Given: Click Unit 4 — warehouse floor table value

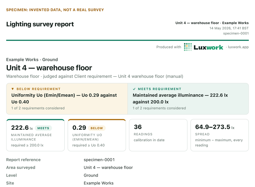Looking at the screenshot, I should (108, 167).
